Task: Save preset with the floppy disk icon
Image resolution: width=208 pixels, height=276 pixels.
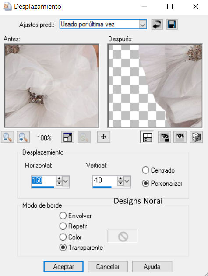Action: [172, 24]
